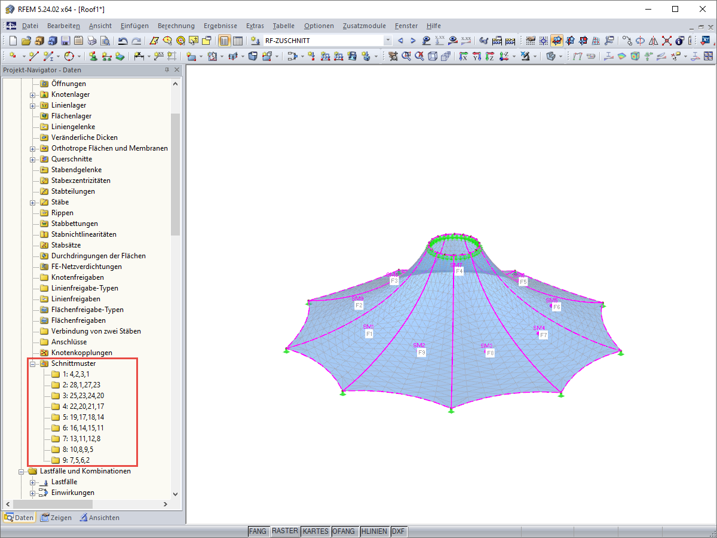Expand the Querschnitte tree node

click(33, 159)
